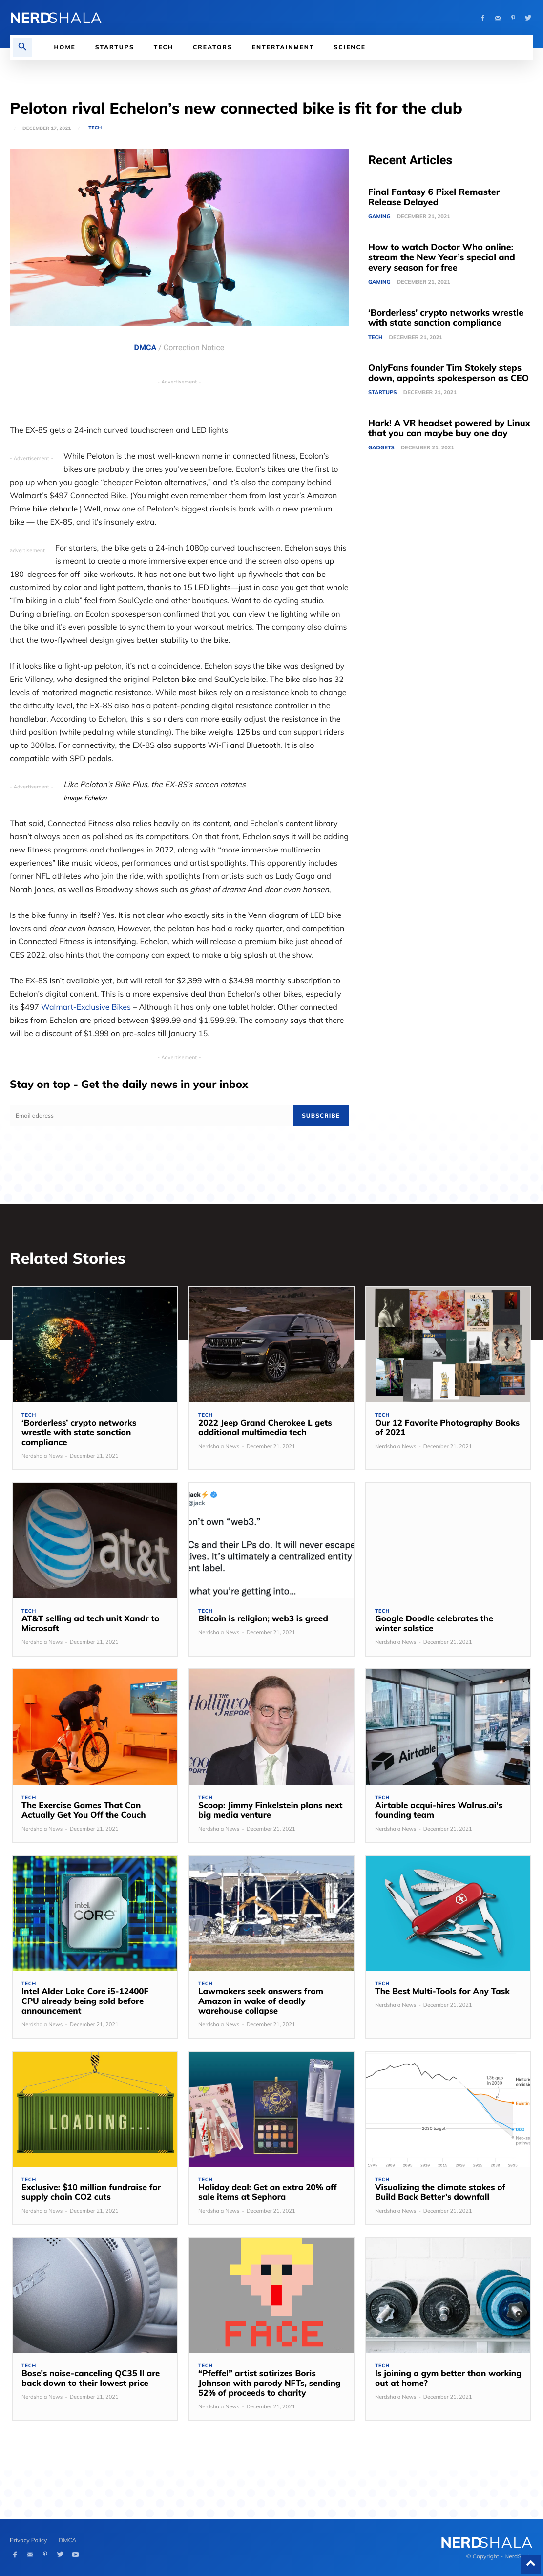Open the Intel Core chip thumbnail

click(95, 1913)
